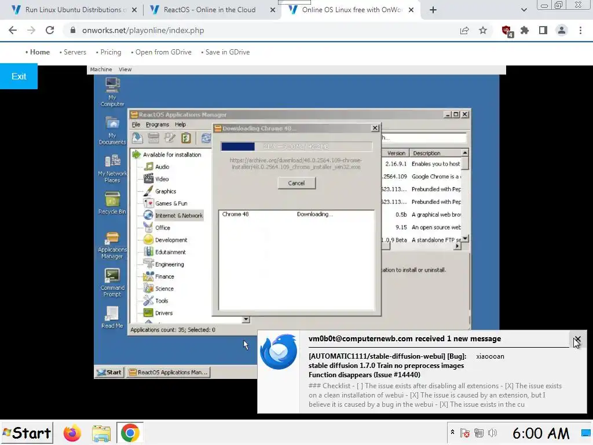Reload the page

click(x=50, y=30)
